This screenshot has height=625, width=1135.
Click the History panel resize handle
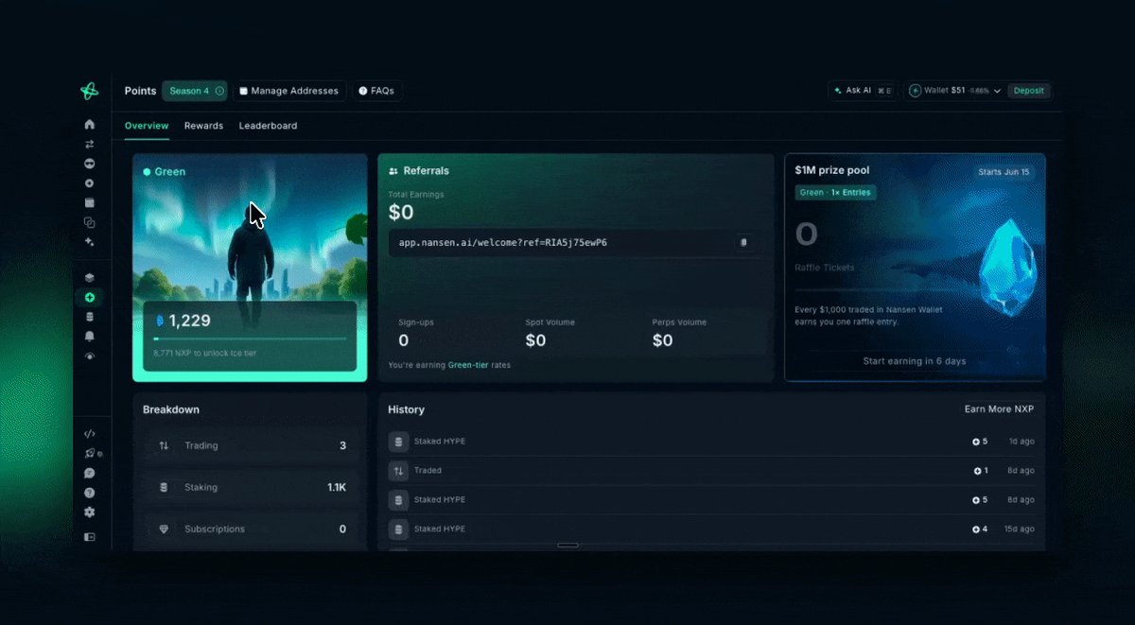567,546
